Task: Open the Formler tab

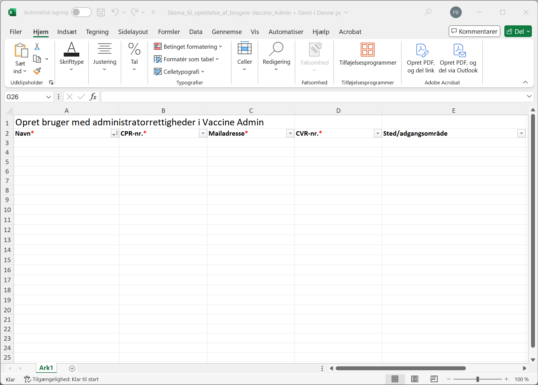Action: (x=169, y=32)
